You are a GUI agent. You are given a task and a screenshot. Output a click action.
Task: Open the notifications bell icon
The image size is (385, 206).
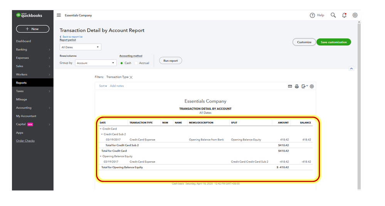[x=344, y=15]
